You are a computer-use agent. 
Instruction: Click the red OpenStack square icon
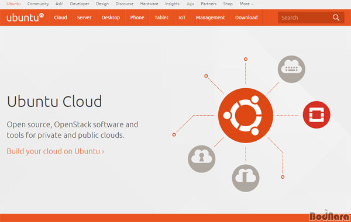coord(316,115)
